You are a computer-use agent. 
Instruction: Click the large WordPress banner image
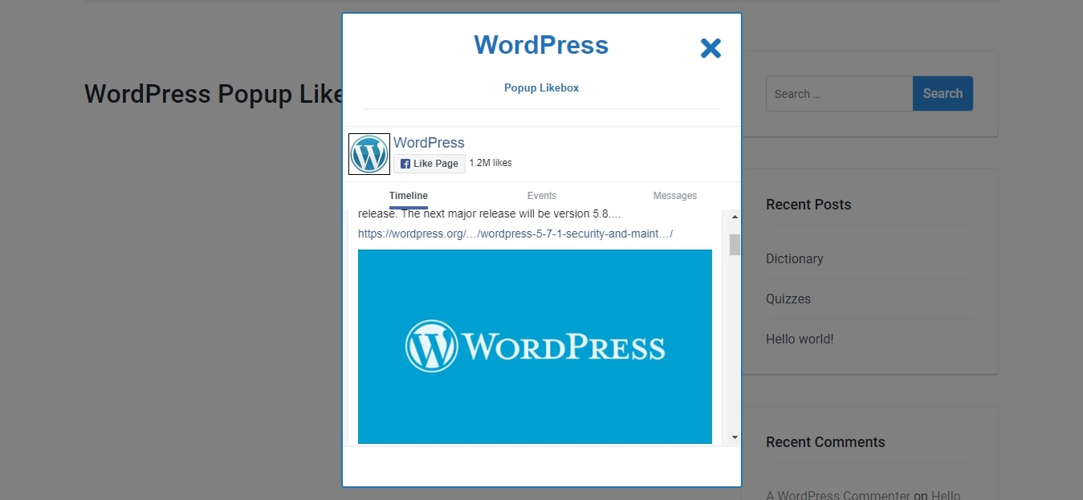tap(535, 346)
